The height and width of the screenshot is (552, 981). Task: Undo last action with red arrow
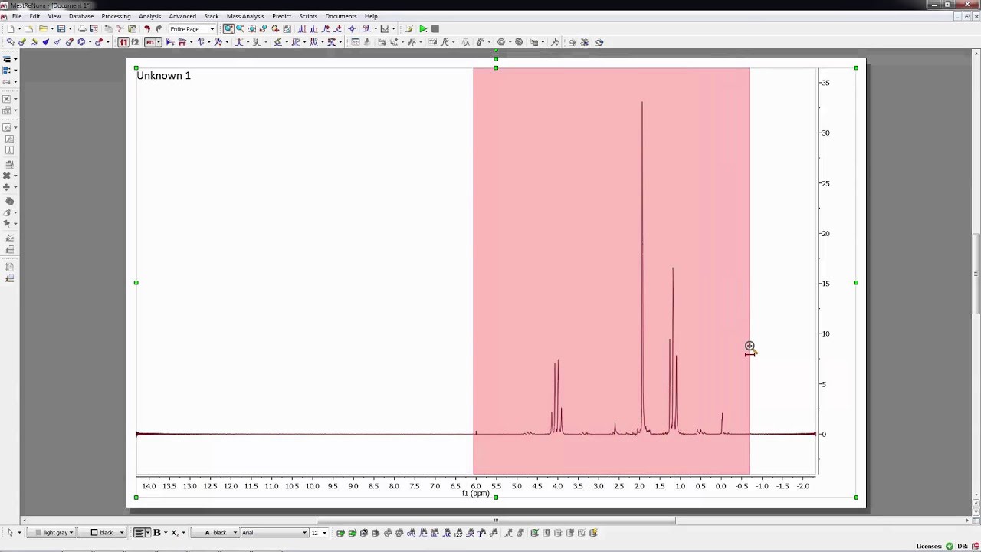coord(147,29)
